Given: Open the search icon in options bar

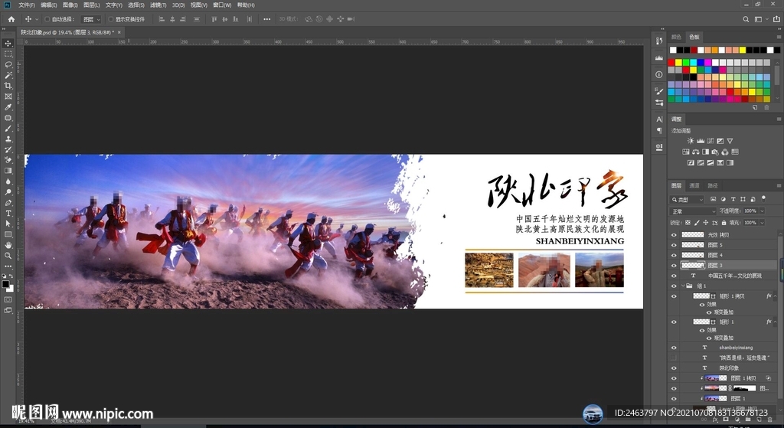Looking at the screenshot, I should click(746, 19).
